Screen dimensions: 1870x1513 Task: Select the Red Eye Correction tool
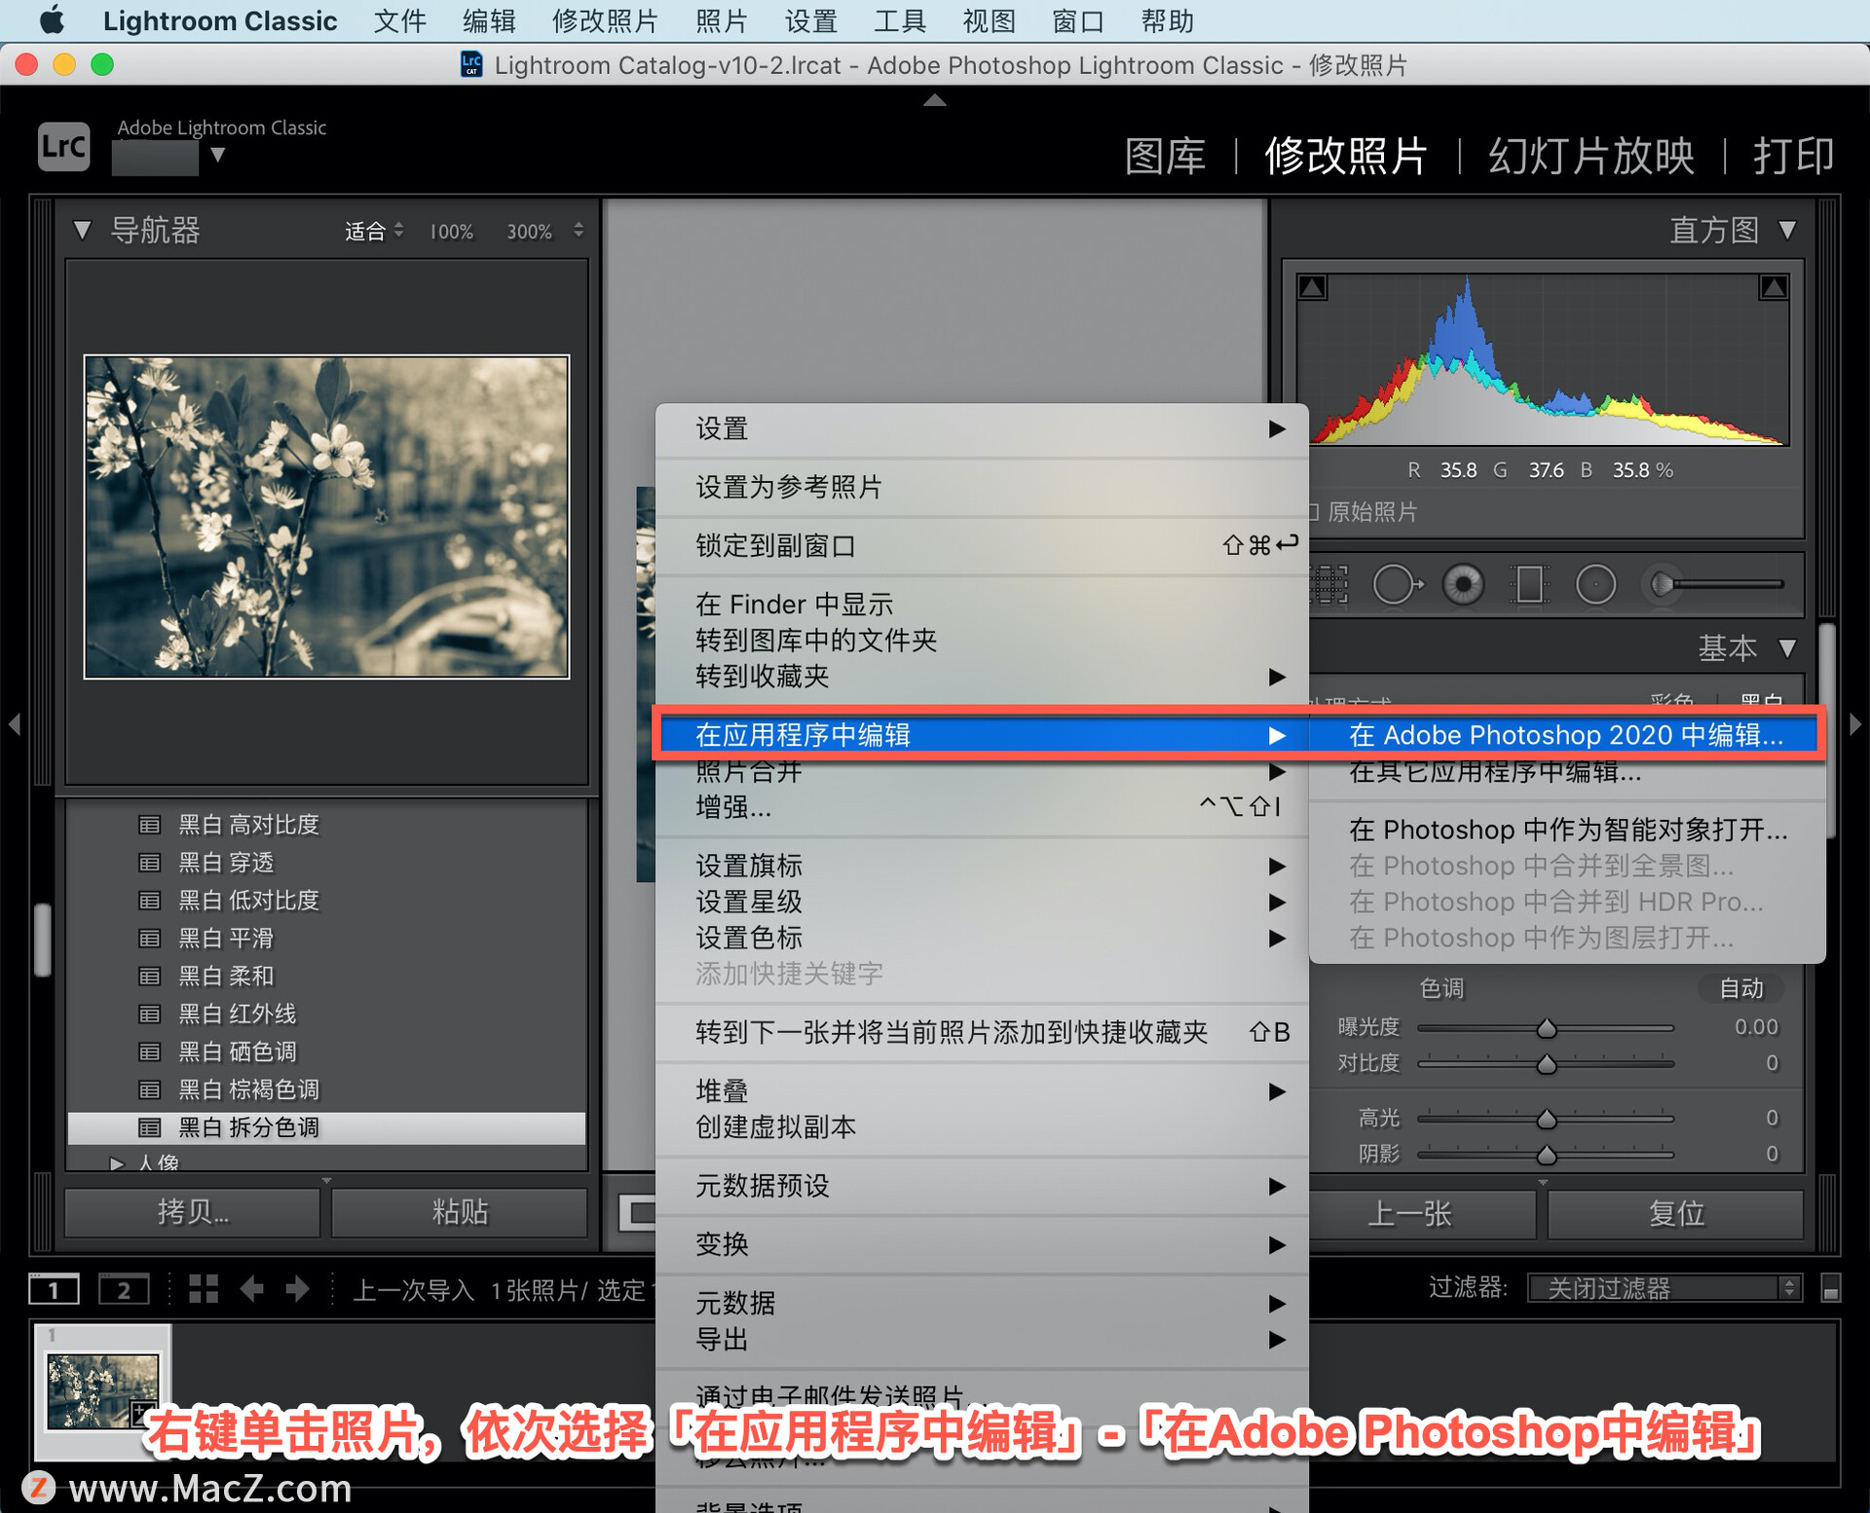(1463, 584)
